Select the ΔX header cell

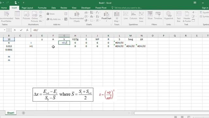pyautogui.click(x=141, y=39)
